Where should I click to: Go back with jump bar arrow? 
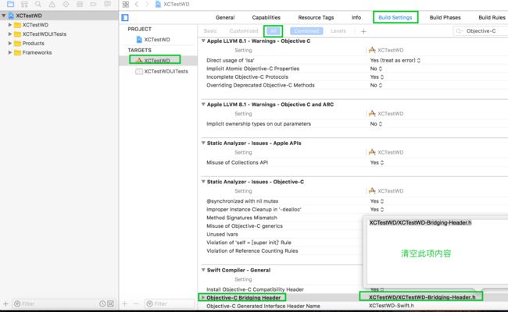pyautogui.click(x=137, y=4)
